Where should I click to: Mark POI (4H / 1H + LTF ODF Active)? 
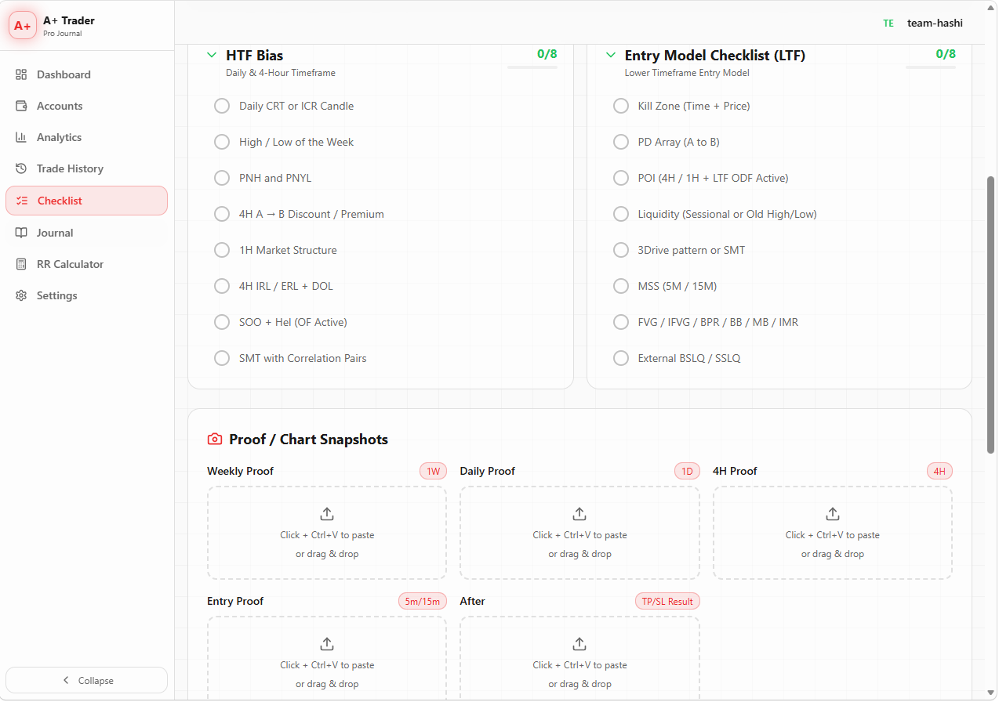(x=621, y=178)
